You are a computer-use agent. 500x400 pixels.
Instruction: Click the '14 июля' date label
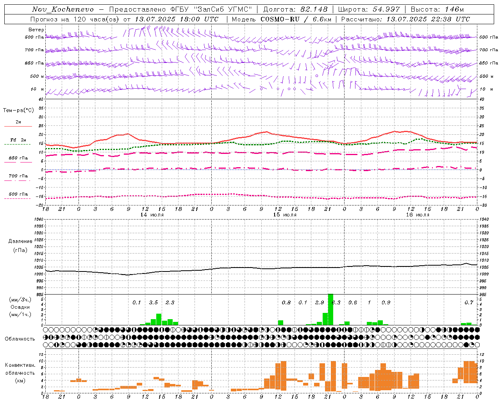click(x=152, y=215)
